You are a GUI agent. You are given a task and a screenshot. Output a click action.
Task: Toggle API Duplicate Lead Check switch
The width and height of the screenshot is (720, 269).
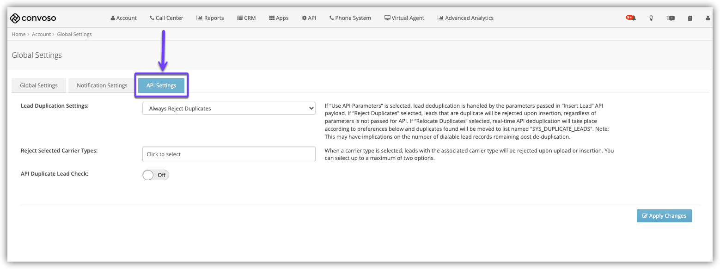coord(156,175)
